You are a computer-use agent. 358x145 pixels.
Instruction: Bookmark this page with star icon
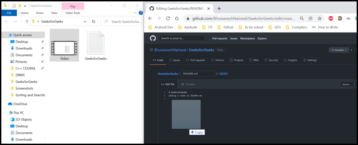[x=319, y=18]
